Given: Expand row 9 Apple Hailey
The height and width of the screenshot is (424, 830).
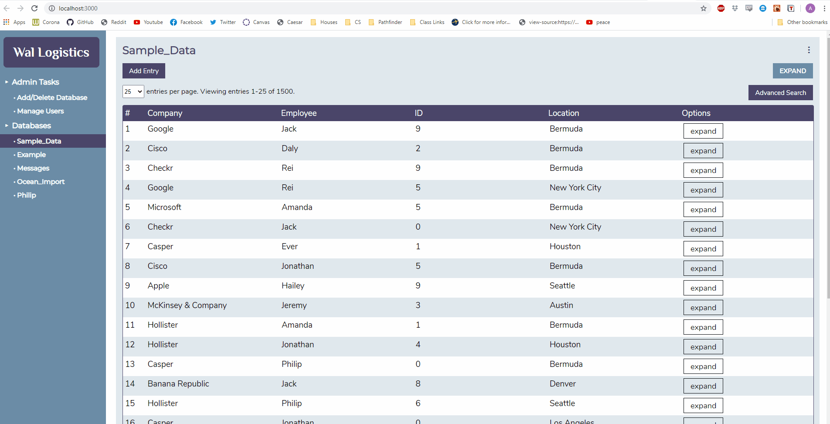Looking at the screenshot, I should click(703, 288).
